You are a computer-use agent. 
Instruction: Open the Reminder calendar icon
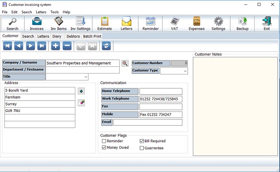coord(150,24)
